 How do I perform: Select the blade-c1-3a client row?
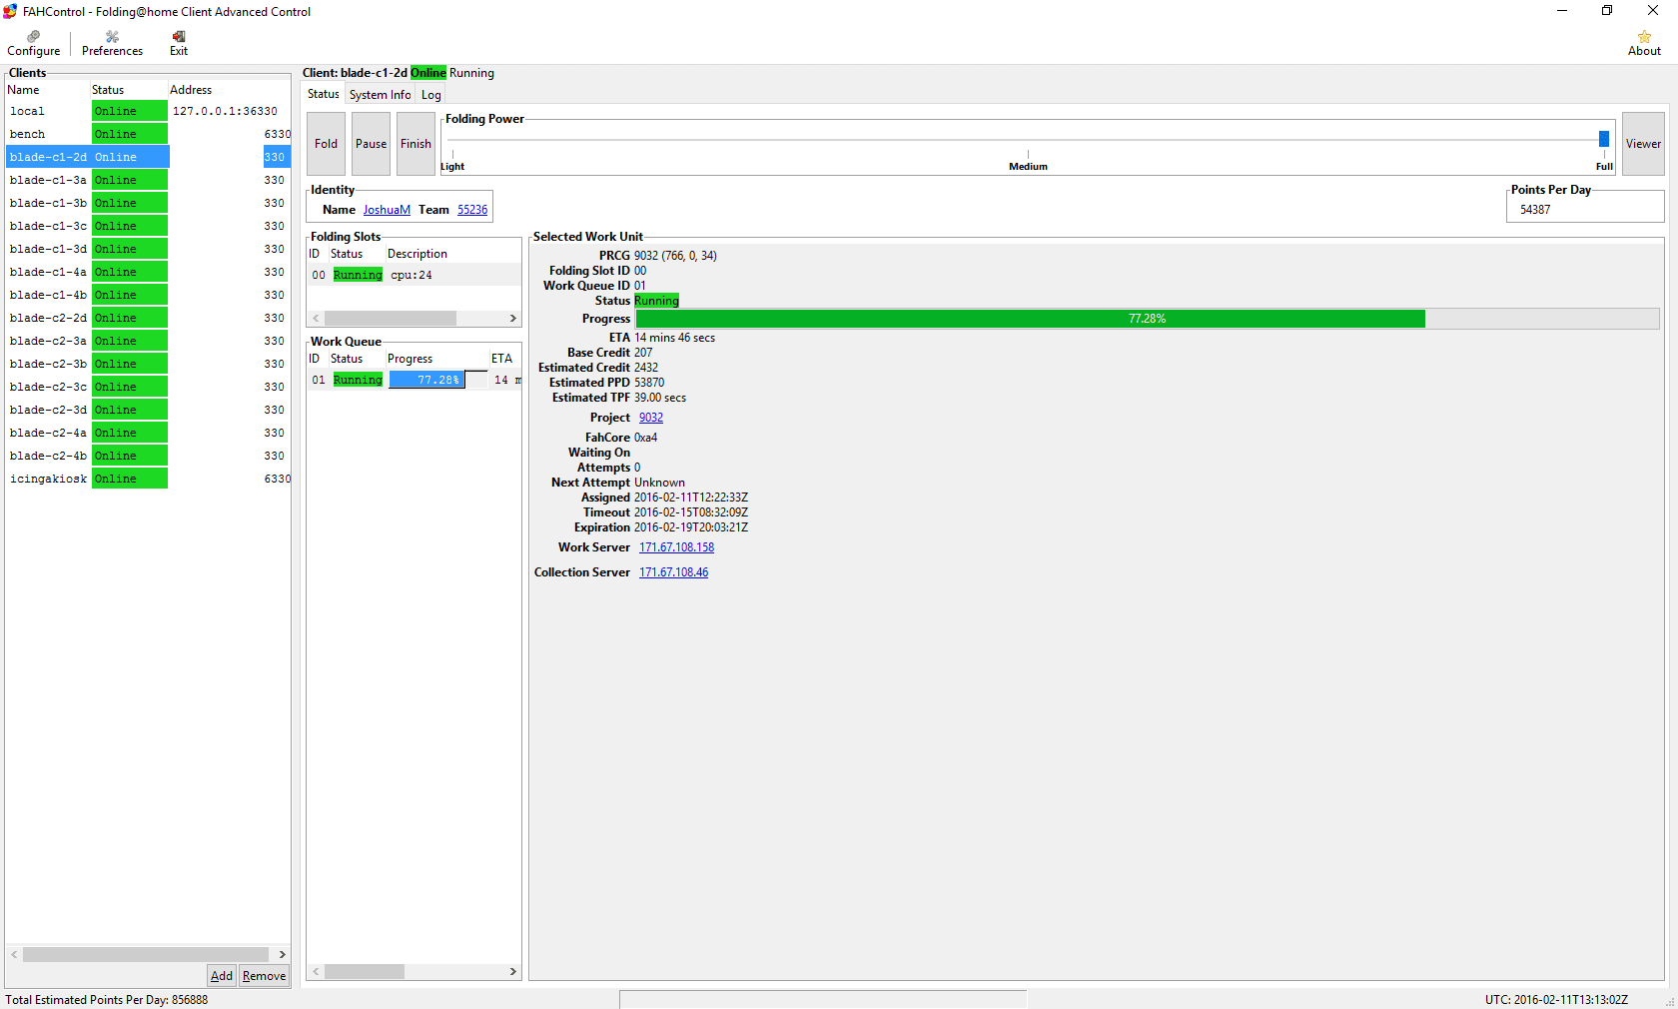[x=148, y=180]
